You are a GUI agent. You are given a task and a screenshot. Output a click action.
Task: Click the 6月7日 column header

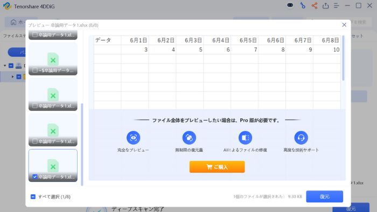pos(299,40)
